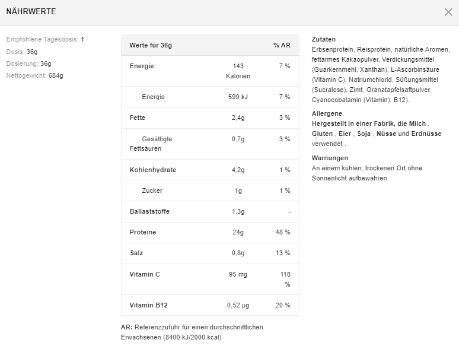The height and width of the screenshot is (346, 459).
Task: Click the Dosierung 36g line
Action: coord(28,64)
